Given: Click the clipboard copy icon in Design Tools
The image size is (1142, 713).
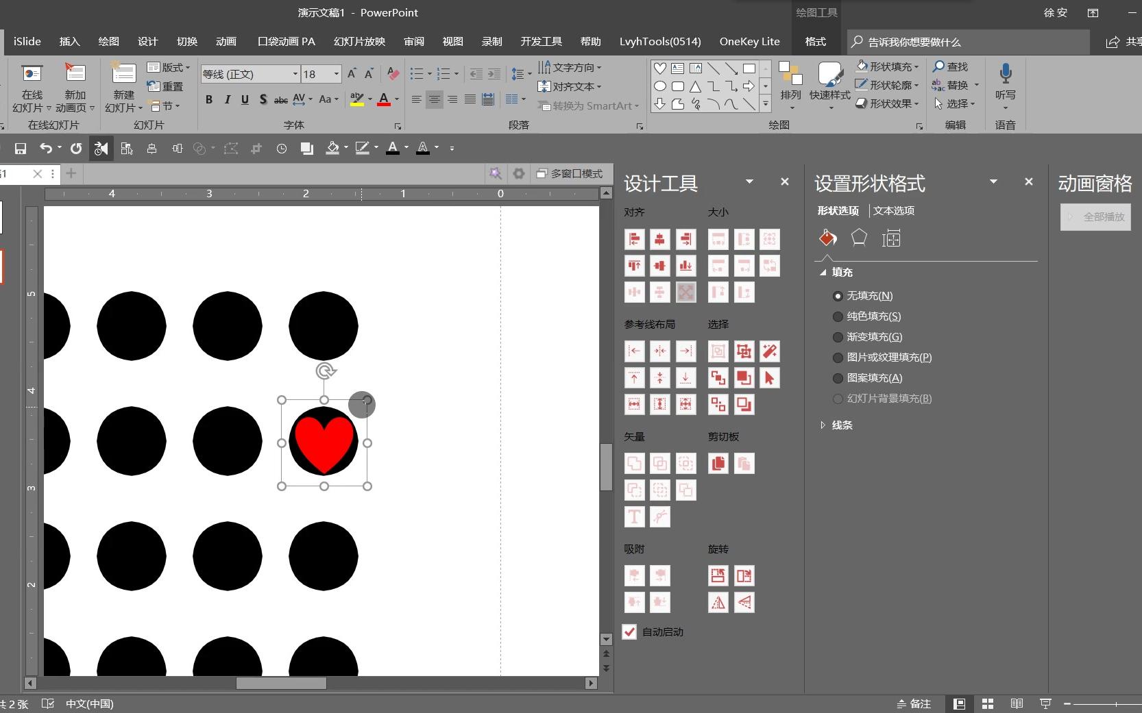Looking at the screenshot, I should (718, 464).
